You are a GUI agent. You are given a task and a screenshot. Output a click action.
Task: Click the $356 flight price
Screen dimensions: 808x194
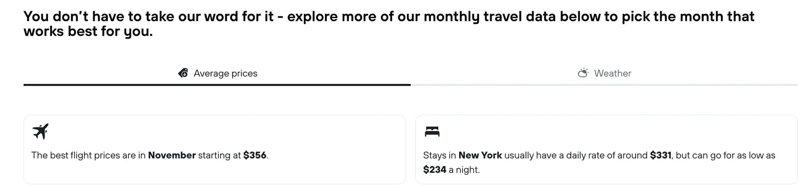[x=255, y=155]
